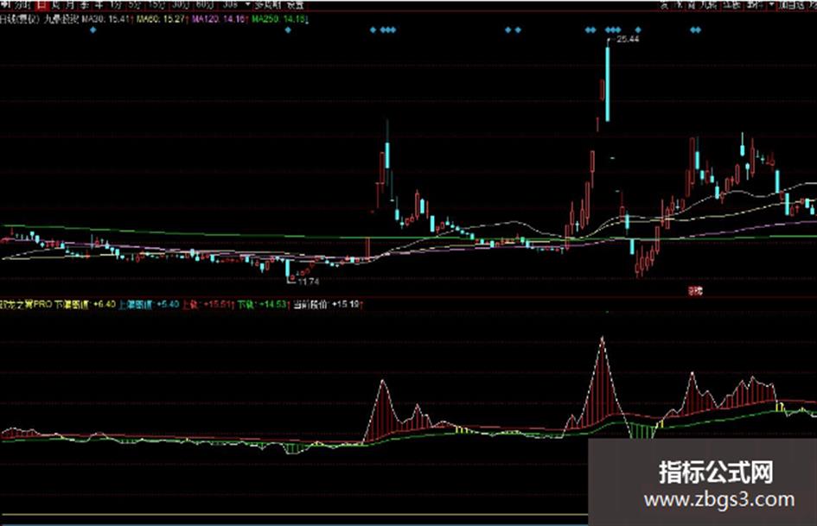Switch to the 分时 intraday chart tab
Image resolution: width=817 pixels, height=526 pixels.
[23, 5]
